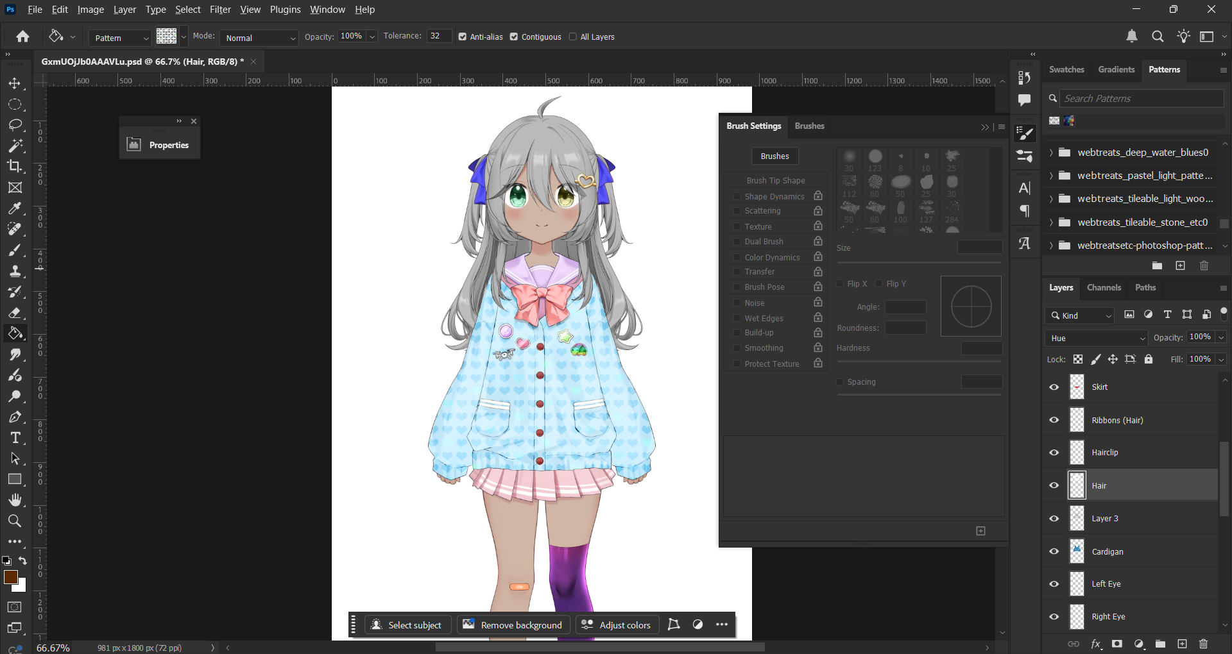Select the Horizontal Type tool

[15, 438]
